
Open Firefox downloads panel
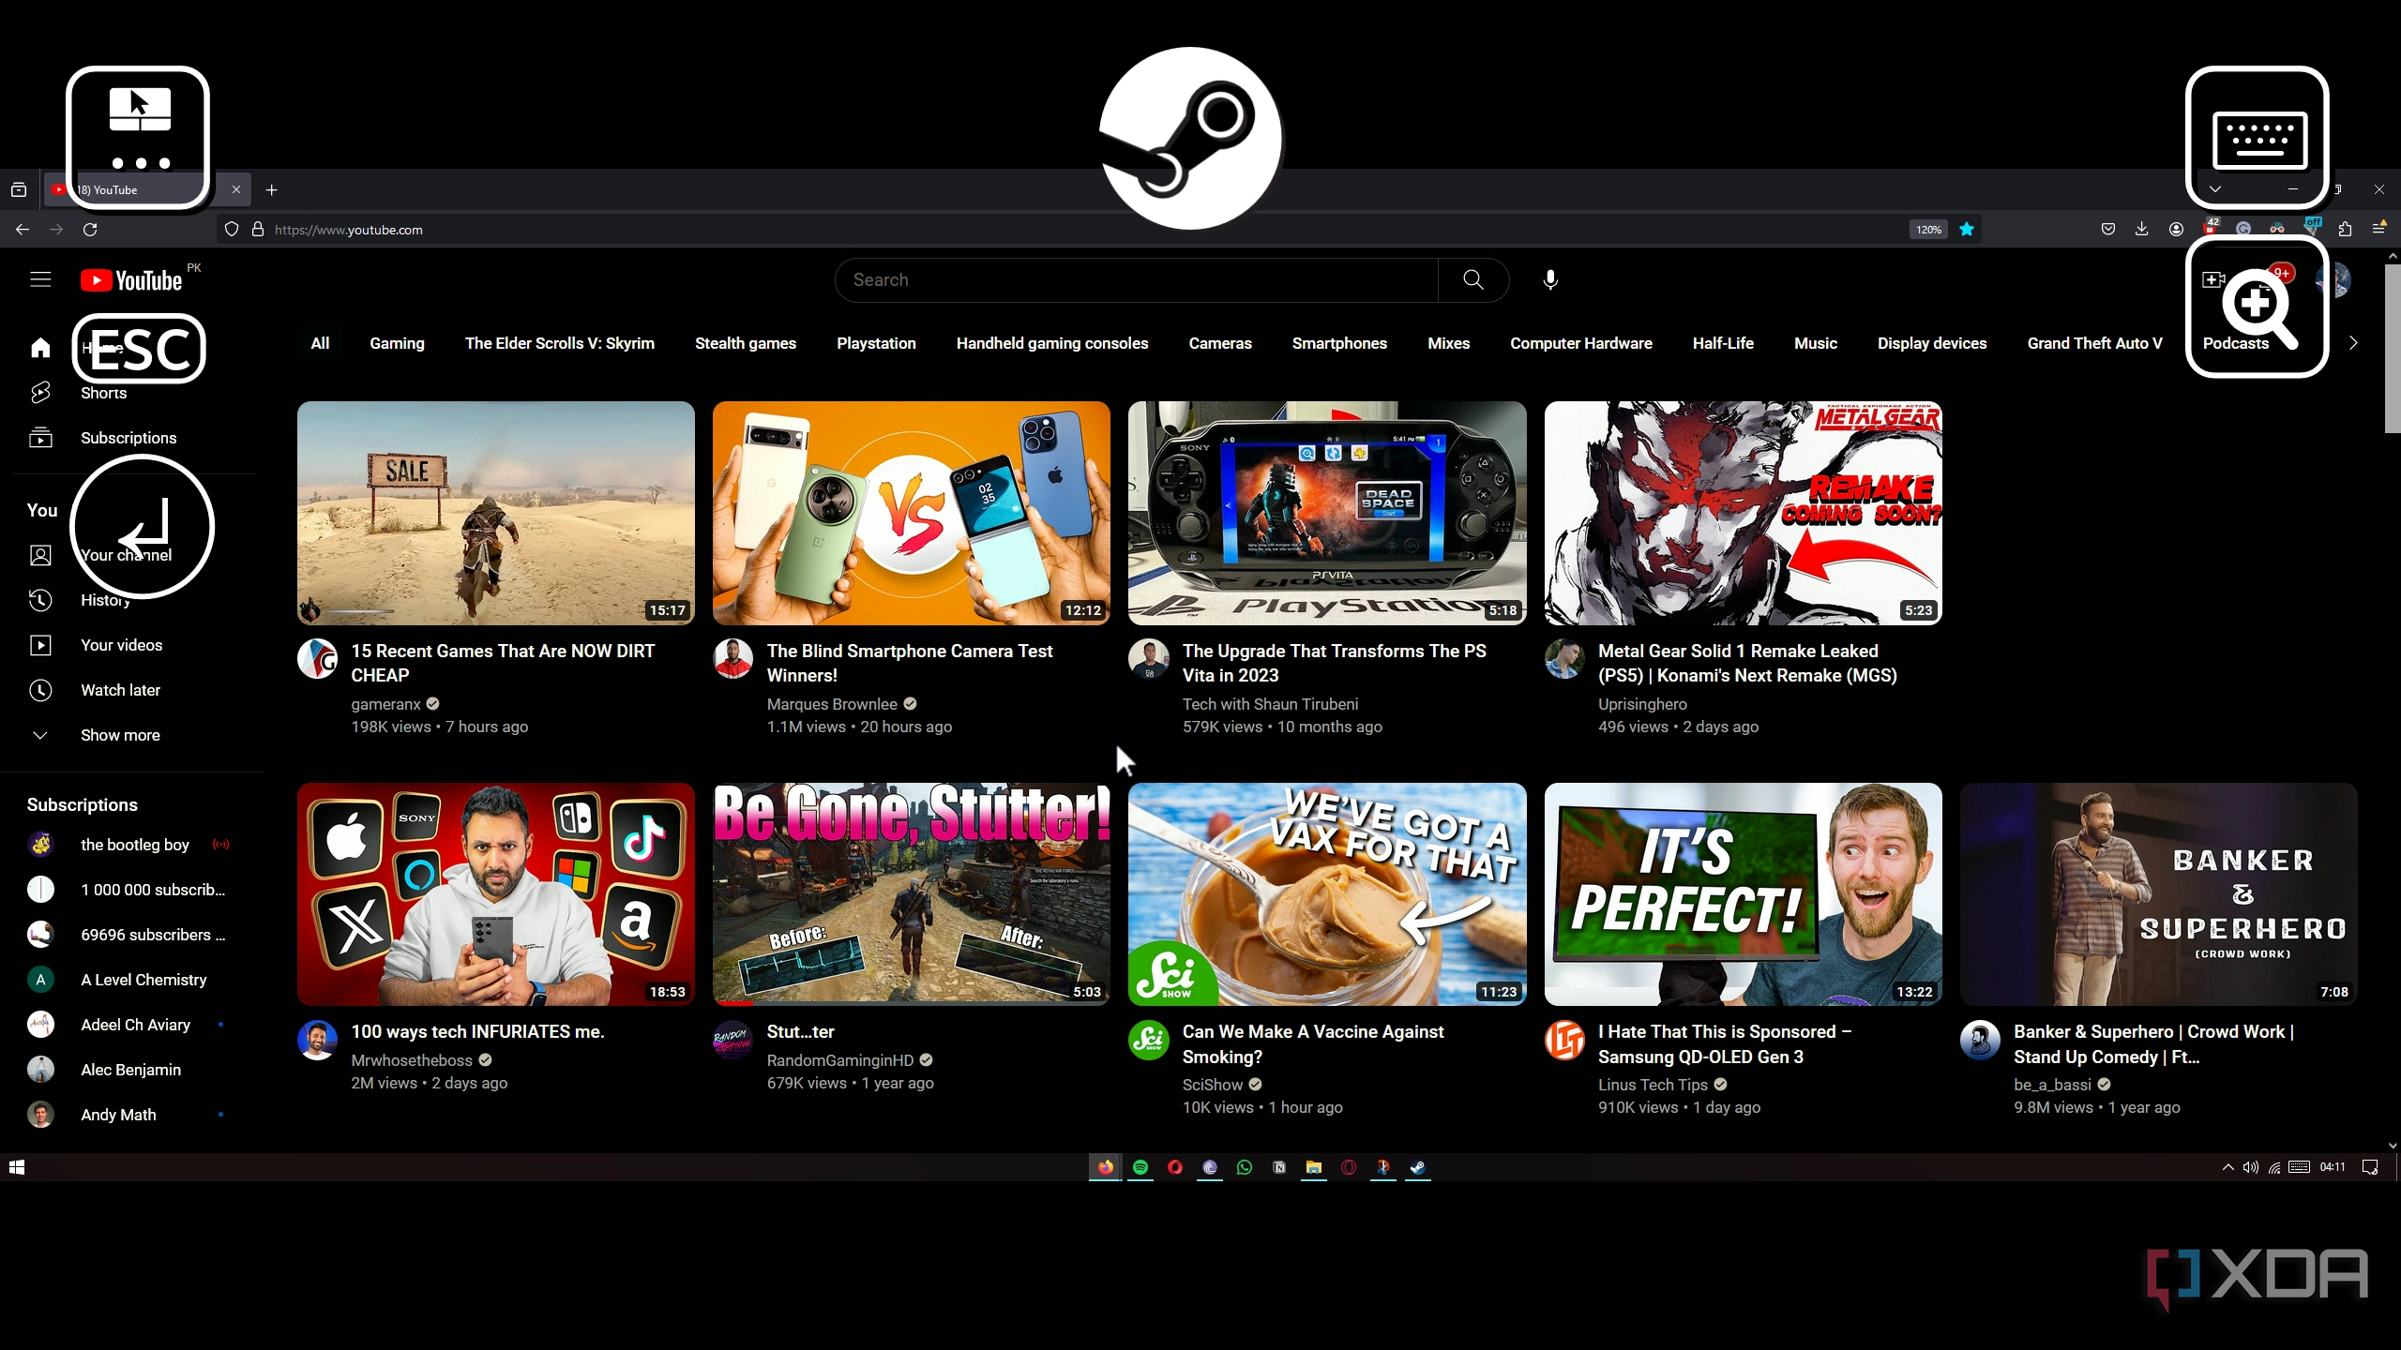click(x=2141, y=230)
